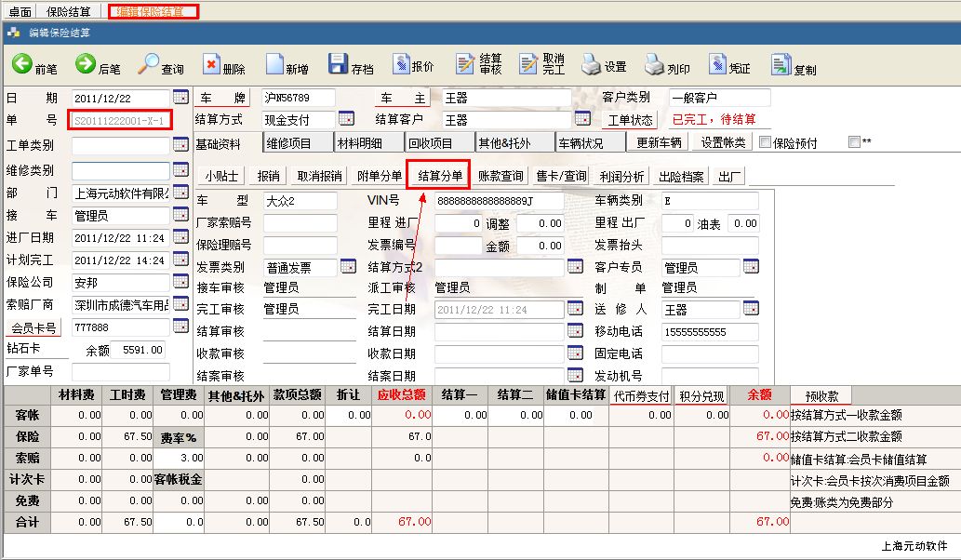Go to next record with 后笔 icon
961x560 pixels.
(86, 64)
